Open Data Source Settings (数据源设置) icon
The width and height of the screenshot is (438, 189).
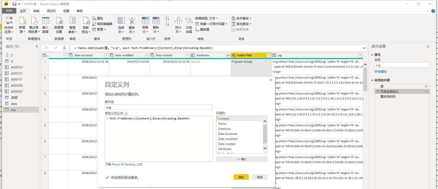[59, 20]
